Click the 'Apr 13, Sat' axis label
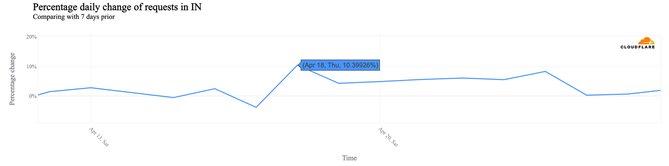 coord(99,137)
